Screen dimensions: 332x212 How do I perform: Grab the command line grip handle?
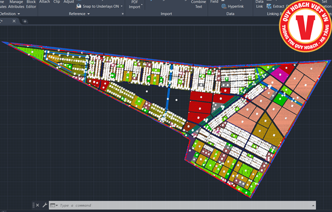click(x=34, y=205)
